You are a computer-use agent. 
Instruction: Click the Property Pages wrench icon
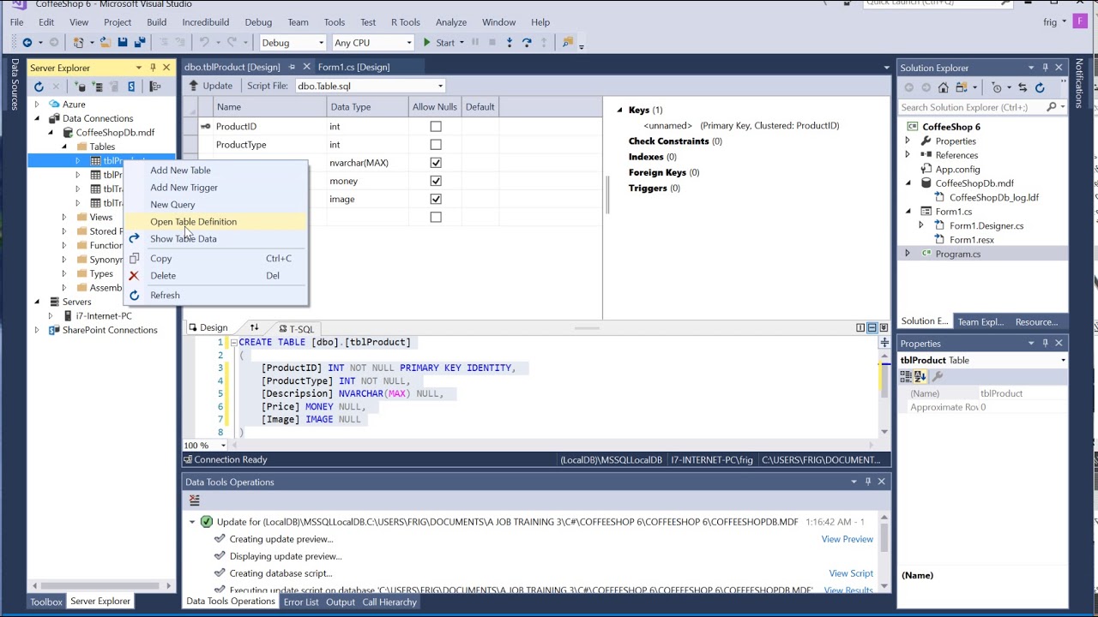[938, 376]
